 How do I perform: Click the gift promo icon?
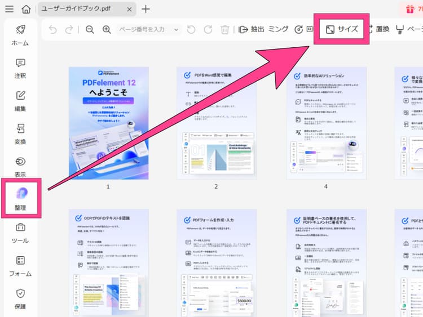pos(410,9)
